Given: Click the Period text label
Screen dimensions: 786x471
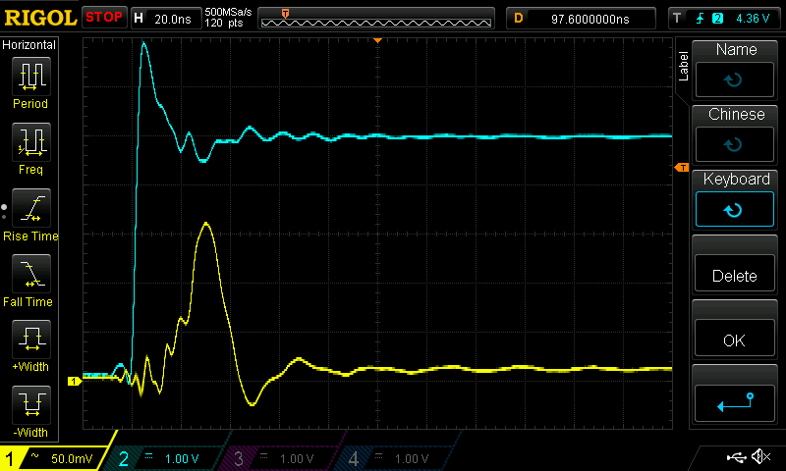Looking at the screenshot, I should pos(30,104).
